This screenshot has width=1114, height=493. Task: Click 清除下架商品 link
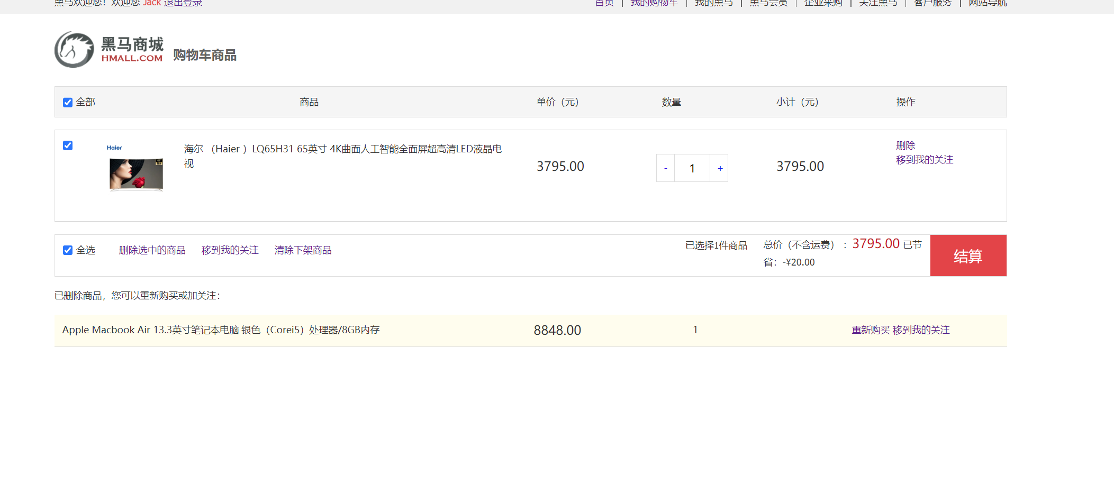pyautogui.click(x=303, y=250)
